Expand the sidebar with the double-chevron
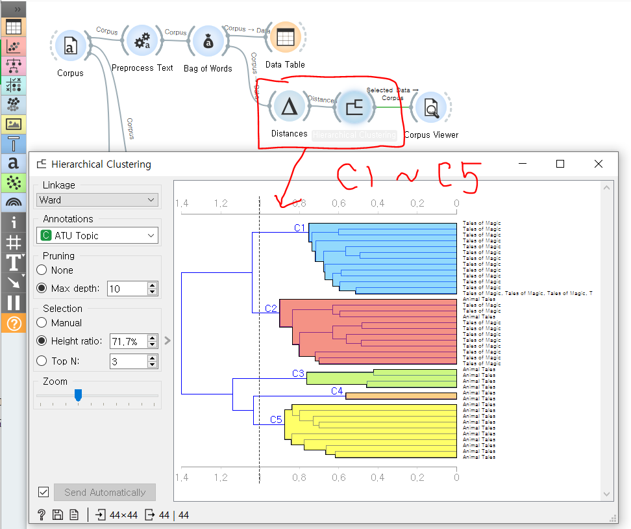Image resolution: width=631 pixels, height=529 pixels. coord(18,9)
